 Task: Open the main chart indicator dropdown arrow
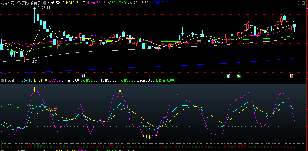pos(44,3)
